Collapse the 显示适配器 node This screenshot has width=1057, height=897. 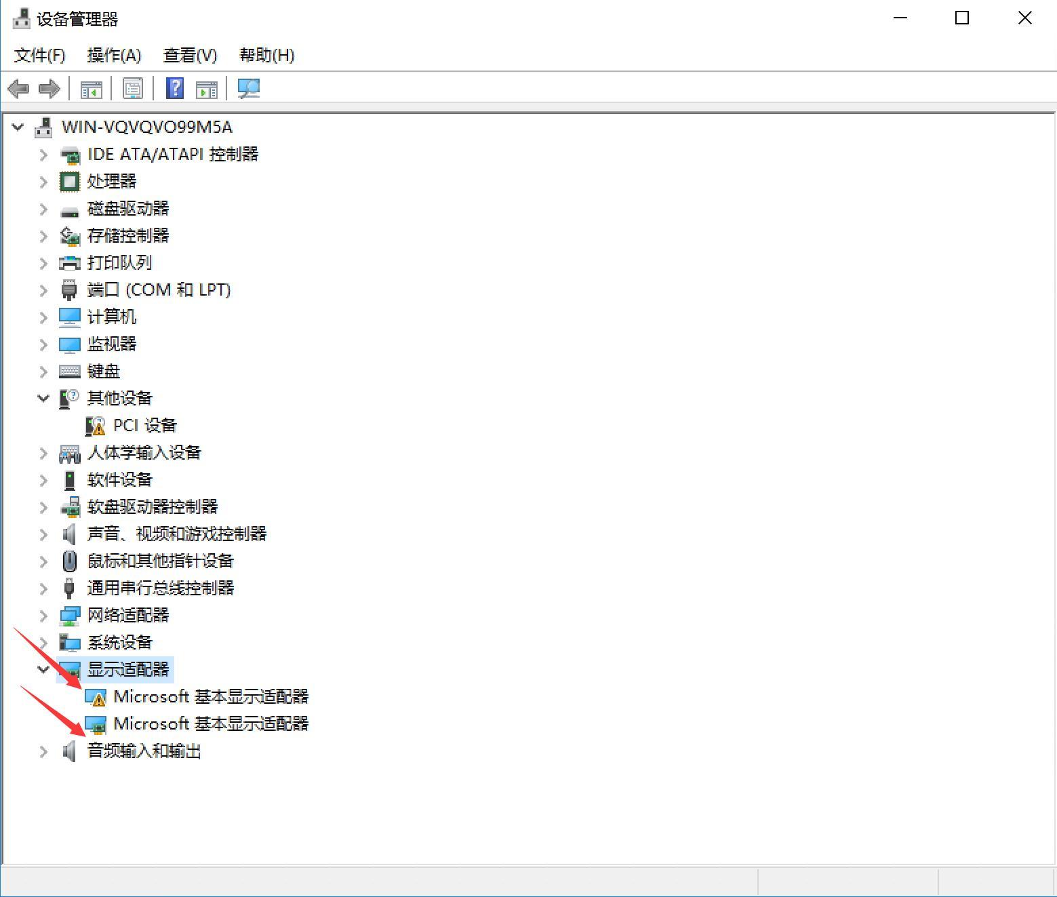pyautogui.click(x=43, y=670)
